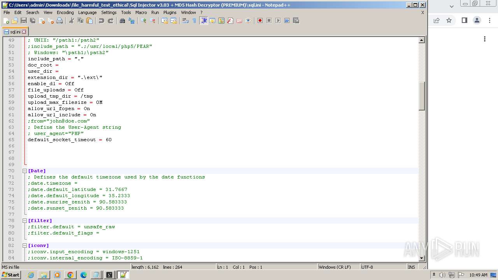Open Google Chrome from the taskbar
The image size is (498, 280).
pyautogui.click(x=70, y=275)
